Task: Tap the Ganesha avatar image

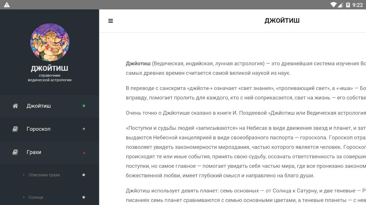Action: click(x=50, y=42)
